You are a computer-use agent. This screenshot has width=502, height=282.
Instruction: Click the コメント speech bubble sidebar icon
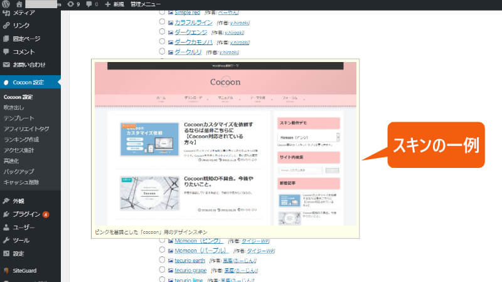(6, 51)
